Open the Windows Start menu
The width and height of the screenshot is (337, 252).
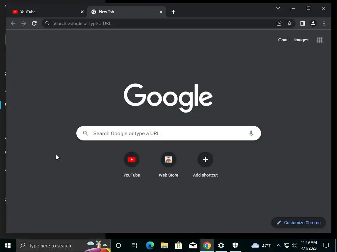coord(8,245)
